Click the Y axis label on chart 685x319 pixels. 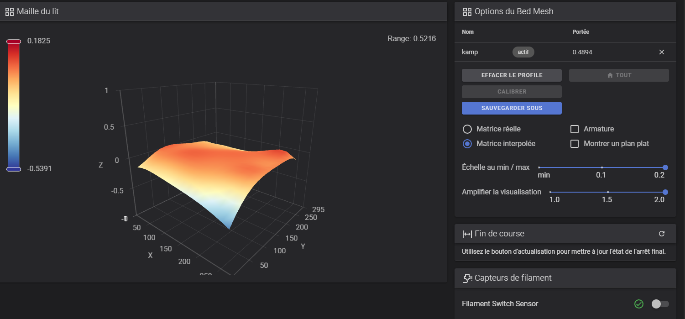(x=303, y=246)
